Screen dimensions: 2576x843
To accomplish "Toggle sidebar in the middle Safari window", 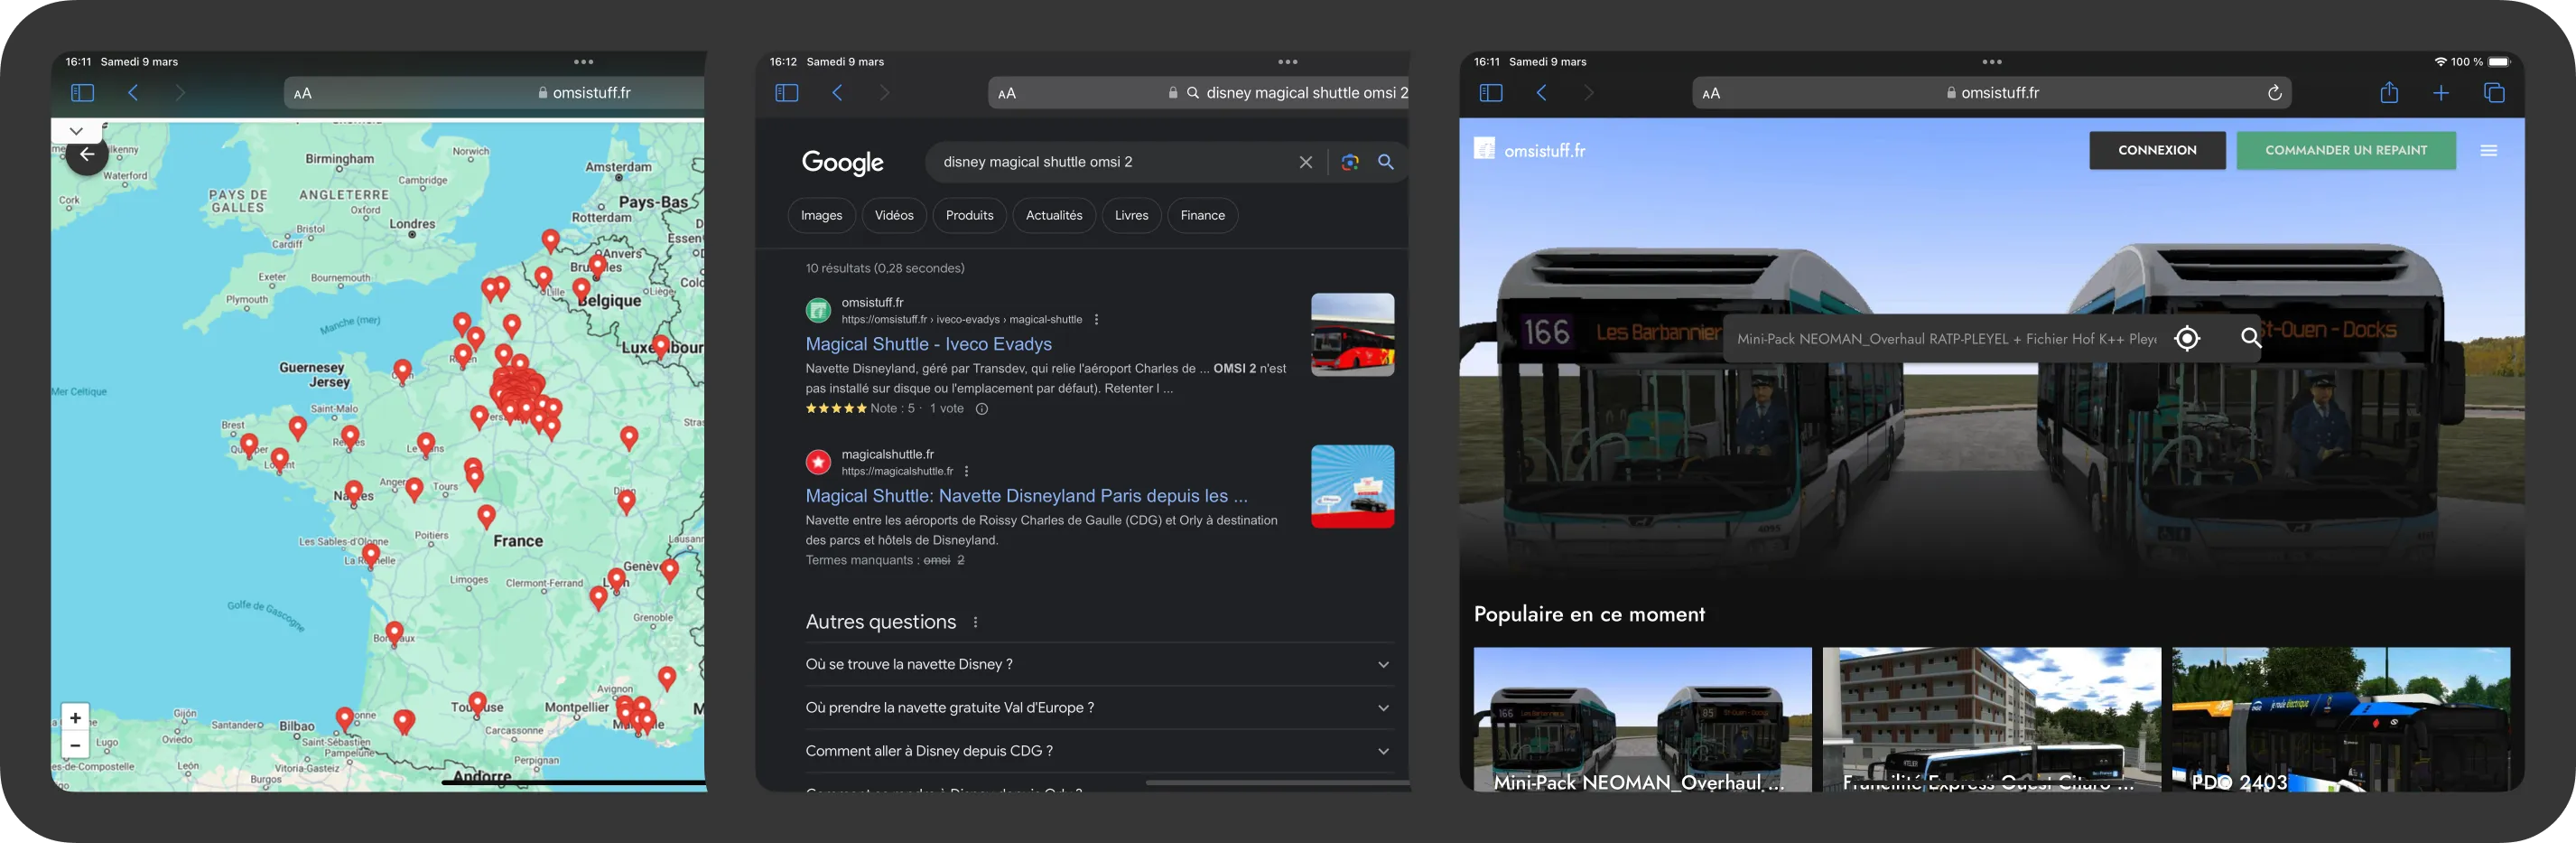I will pyautogui.click(x=787, y=93).
